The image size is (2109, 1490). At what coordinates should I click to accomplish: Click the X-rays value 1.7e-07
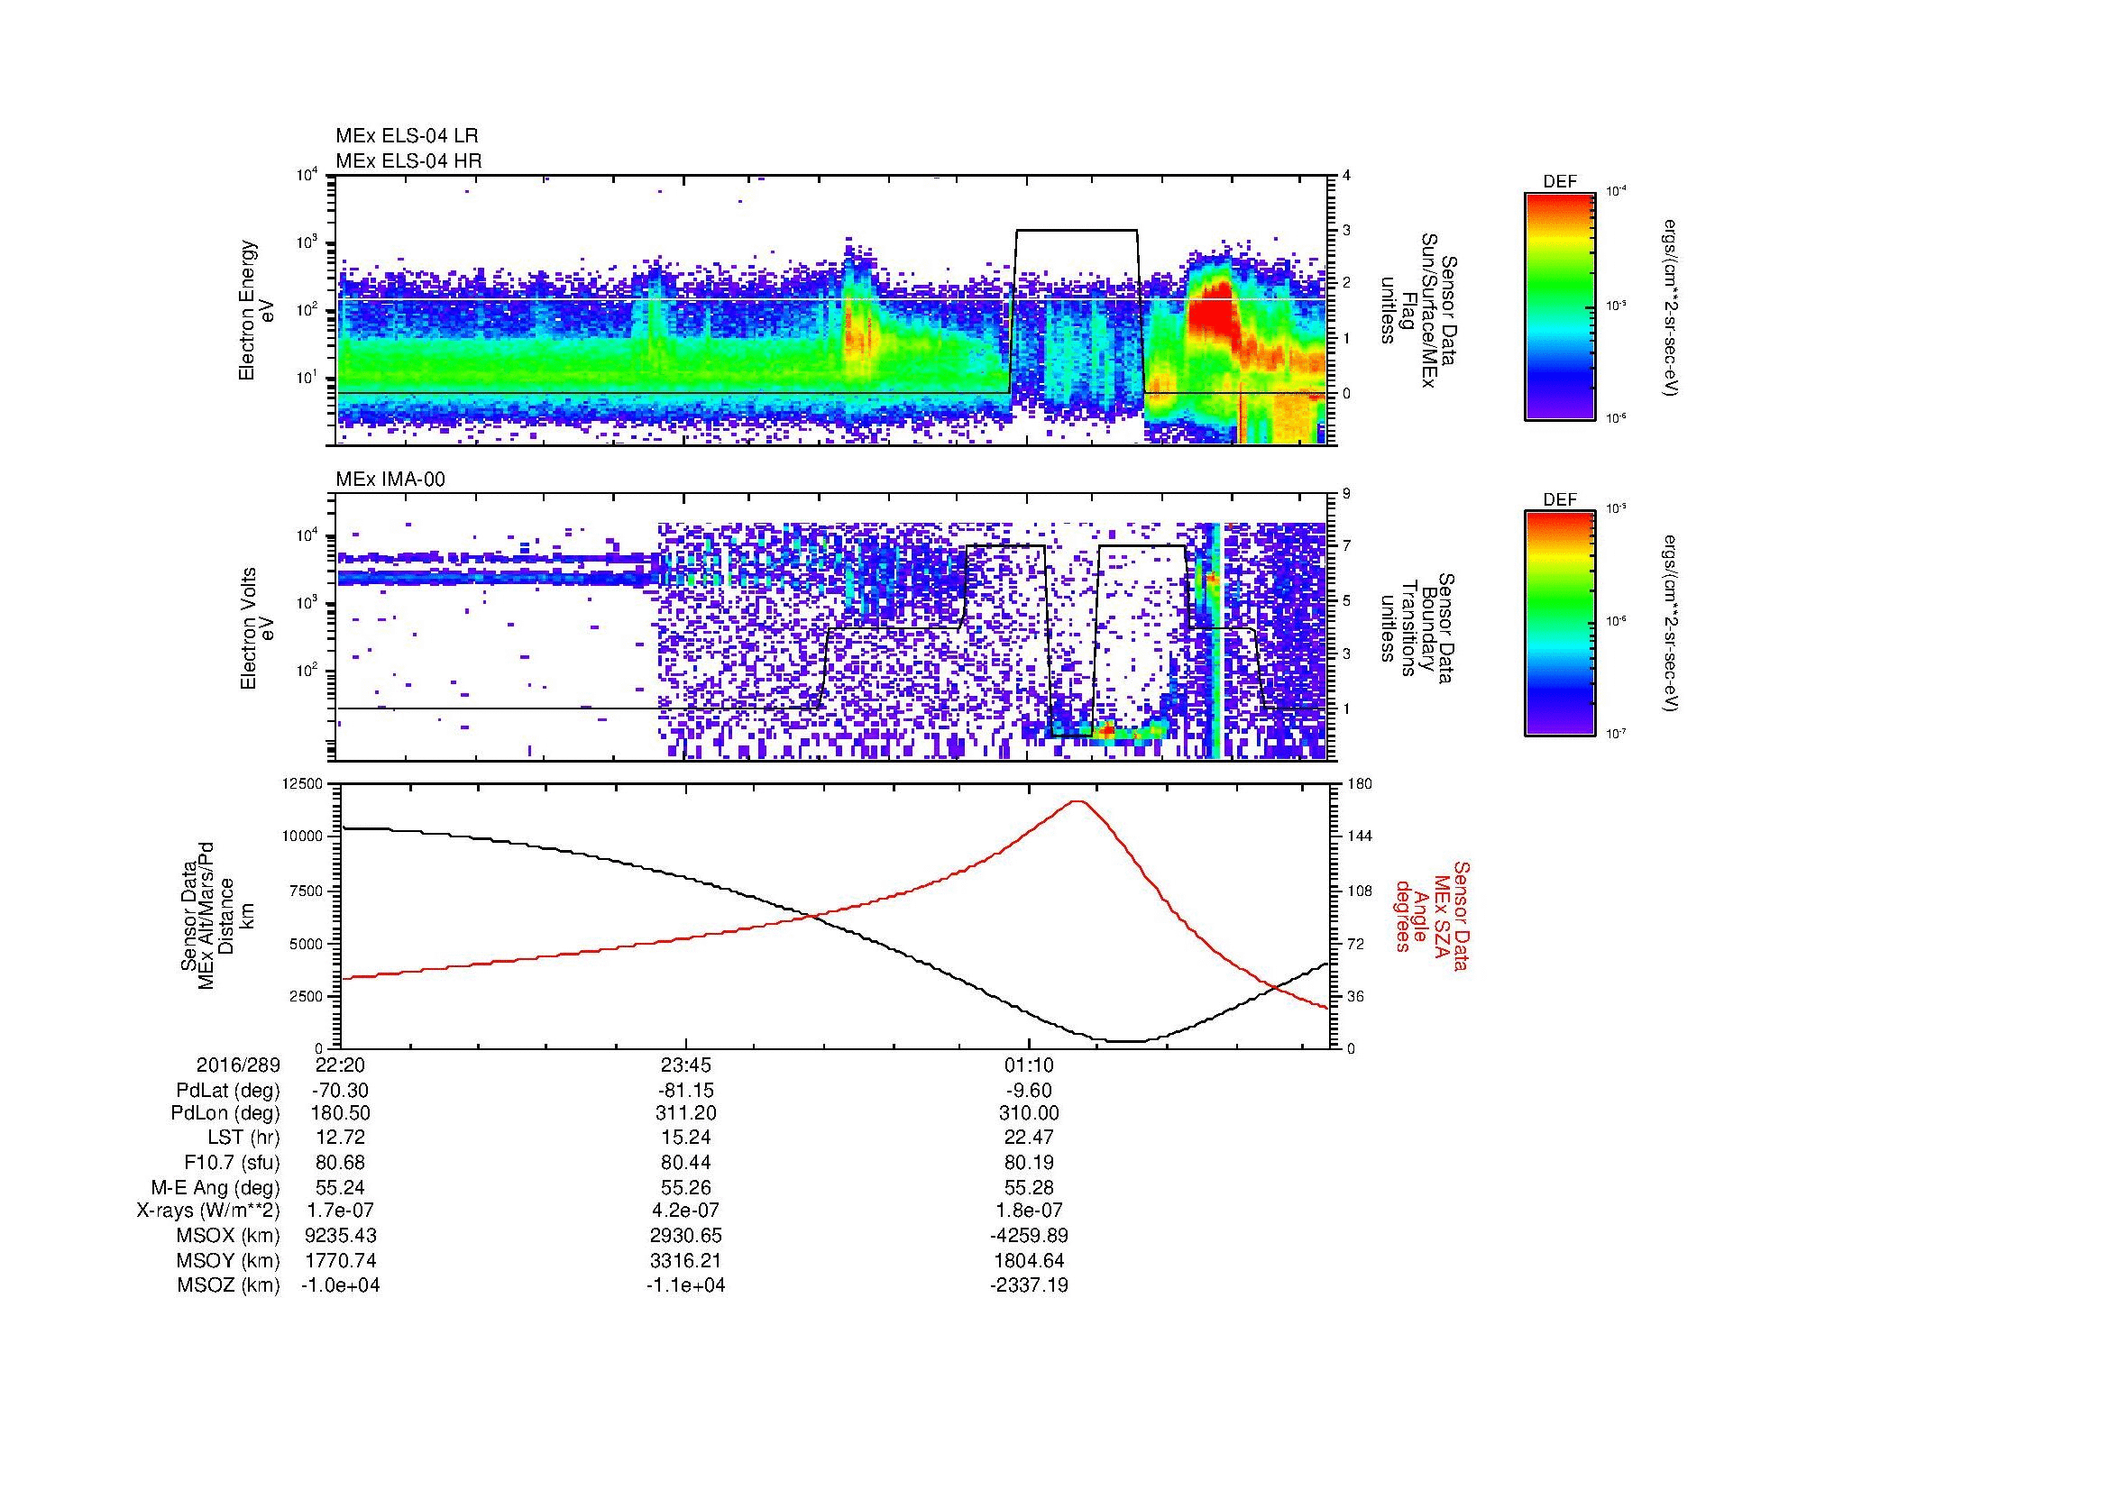click(341, 1211)
